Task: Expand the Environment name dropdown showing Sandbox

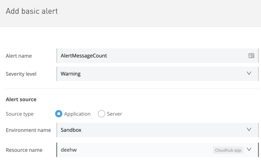Action: [x=157, y=130]
